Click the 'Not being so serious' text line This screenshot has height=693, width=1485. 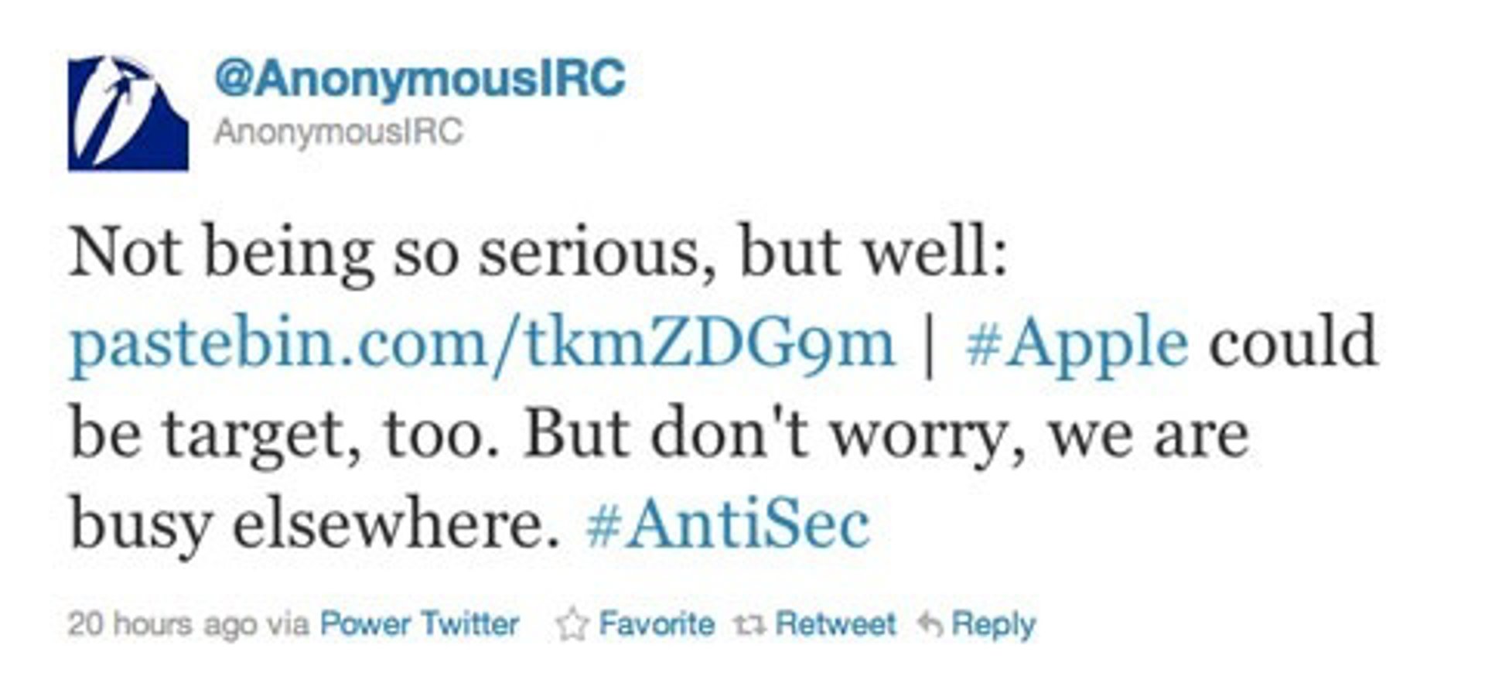coord(538,254)
